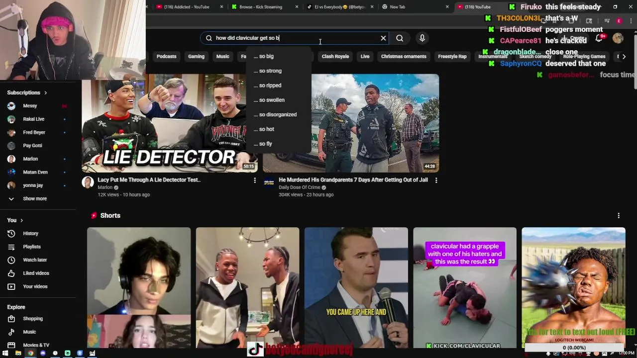
Task: Start voice search with microphone icon
Action: click(x=422, y=38)
